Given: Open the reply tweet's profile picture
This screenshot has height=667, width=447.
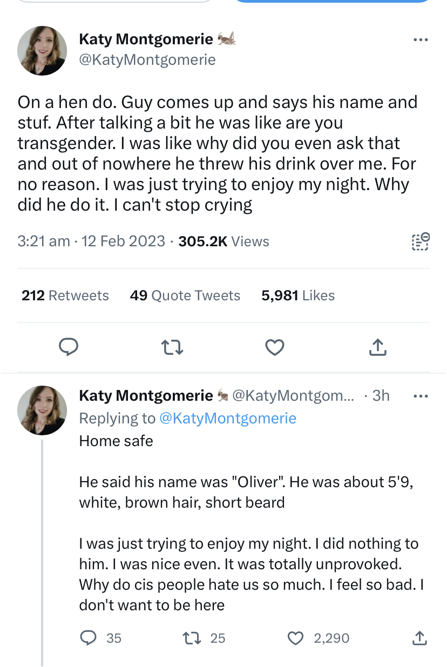Looking at the screenshot, I should point(43,410).
